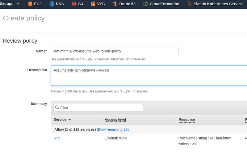The height and width of the screenshot is (155, 247).
Task: Click the VPC service icon
Action: (x=93, y=4)
